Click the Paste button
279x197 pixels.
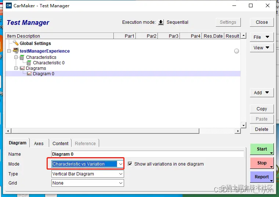click(x=262, y=119)
